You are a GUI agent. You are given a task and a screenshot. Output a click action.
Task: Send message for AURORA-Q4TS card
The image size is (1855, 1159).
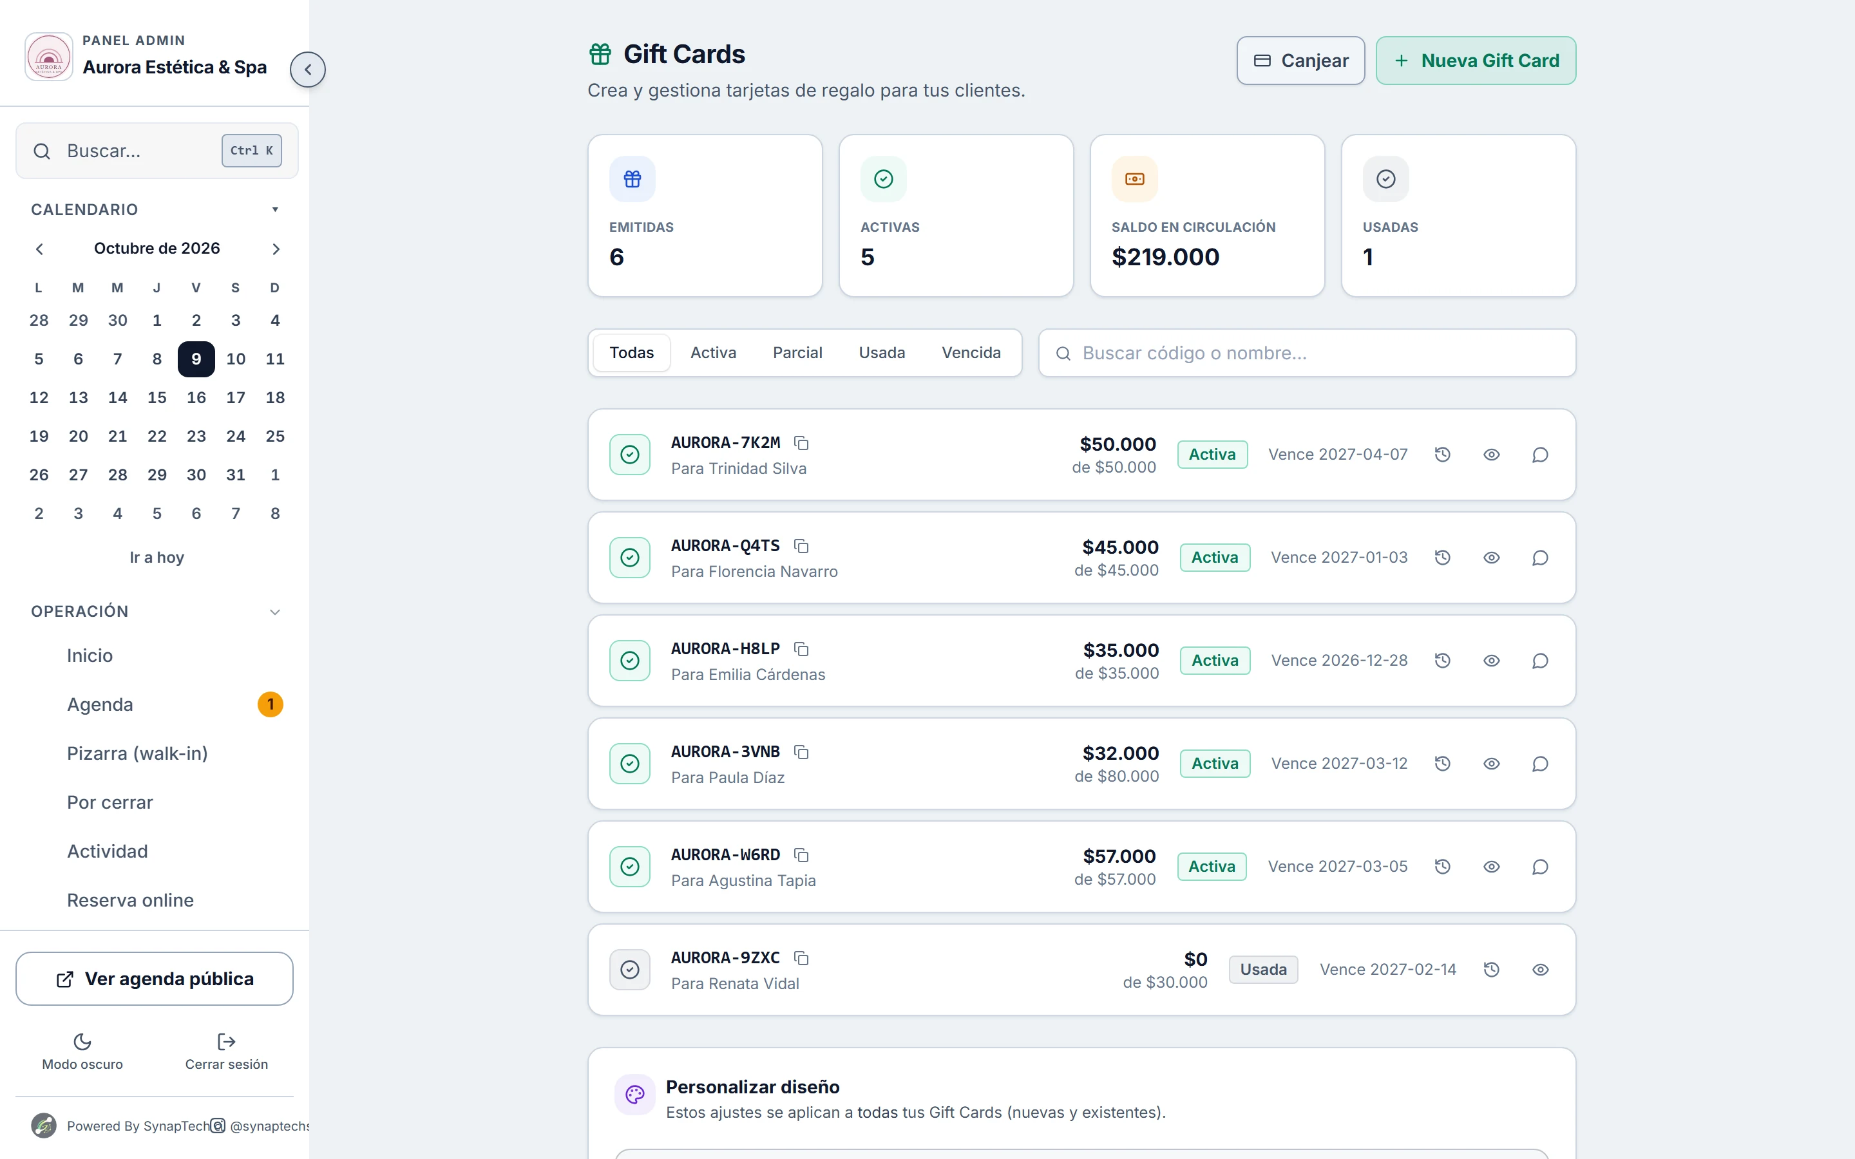coord(1540,557)
